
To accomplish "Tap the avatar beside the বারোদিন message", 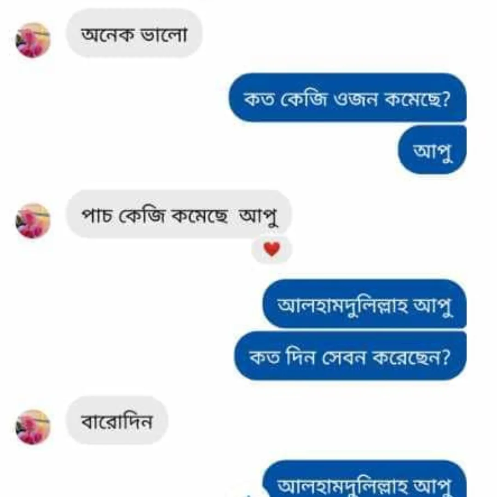I will [33, 427].
